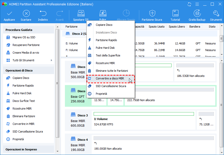Viewport: 224px width, 155px height.
Task: Click the refresh icon in title bar
Action: pos(189,4)
